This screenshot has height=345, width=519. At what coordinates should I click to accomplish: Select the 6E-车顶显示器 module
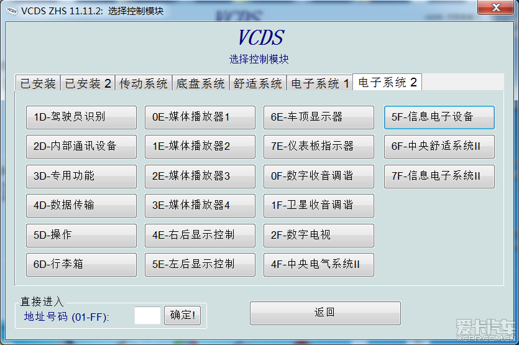tap(319, 117)
